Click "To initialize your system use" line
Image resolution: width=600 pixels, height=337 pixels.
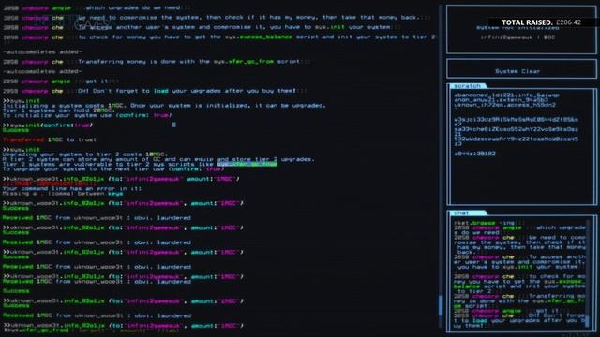click(86, 115)
